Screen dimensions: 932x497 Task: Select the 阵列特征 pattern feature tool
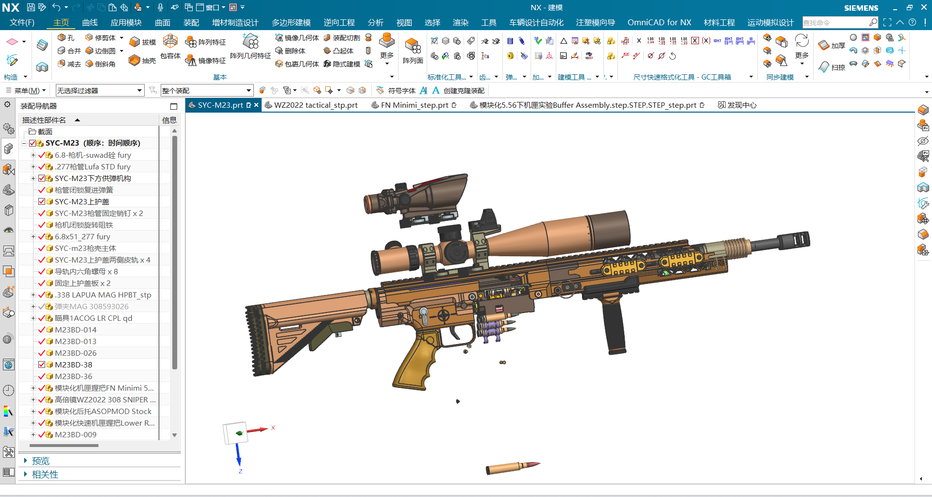click(206, 42)
